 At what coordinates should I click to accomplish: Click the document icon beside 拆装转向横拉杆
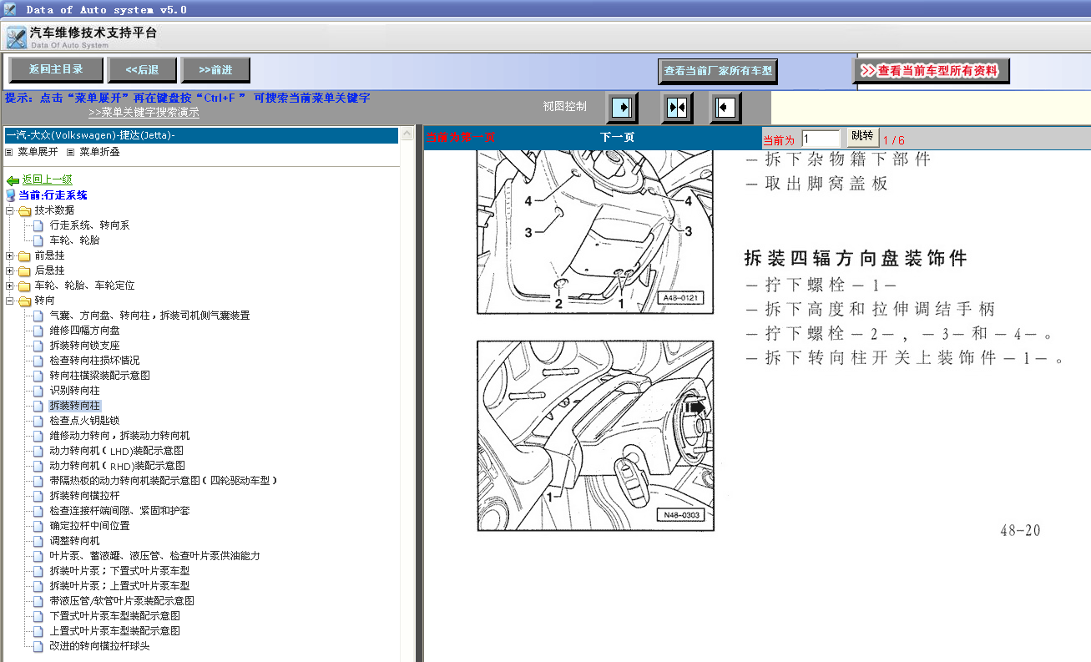coord(38,496)
